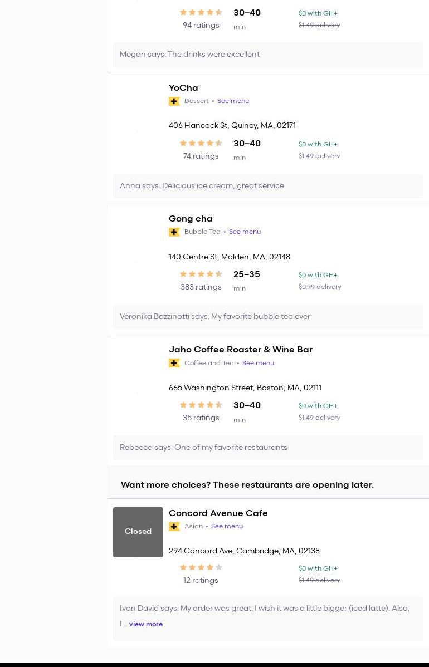
Task: Click the Closed thumbnail for Concord Avenue Cafe
Action: pyautogui.click(x=138, y=532)
